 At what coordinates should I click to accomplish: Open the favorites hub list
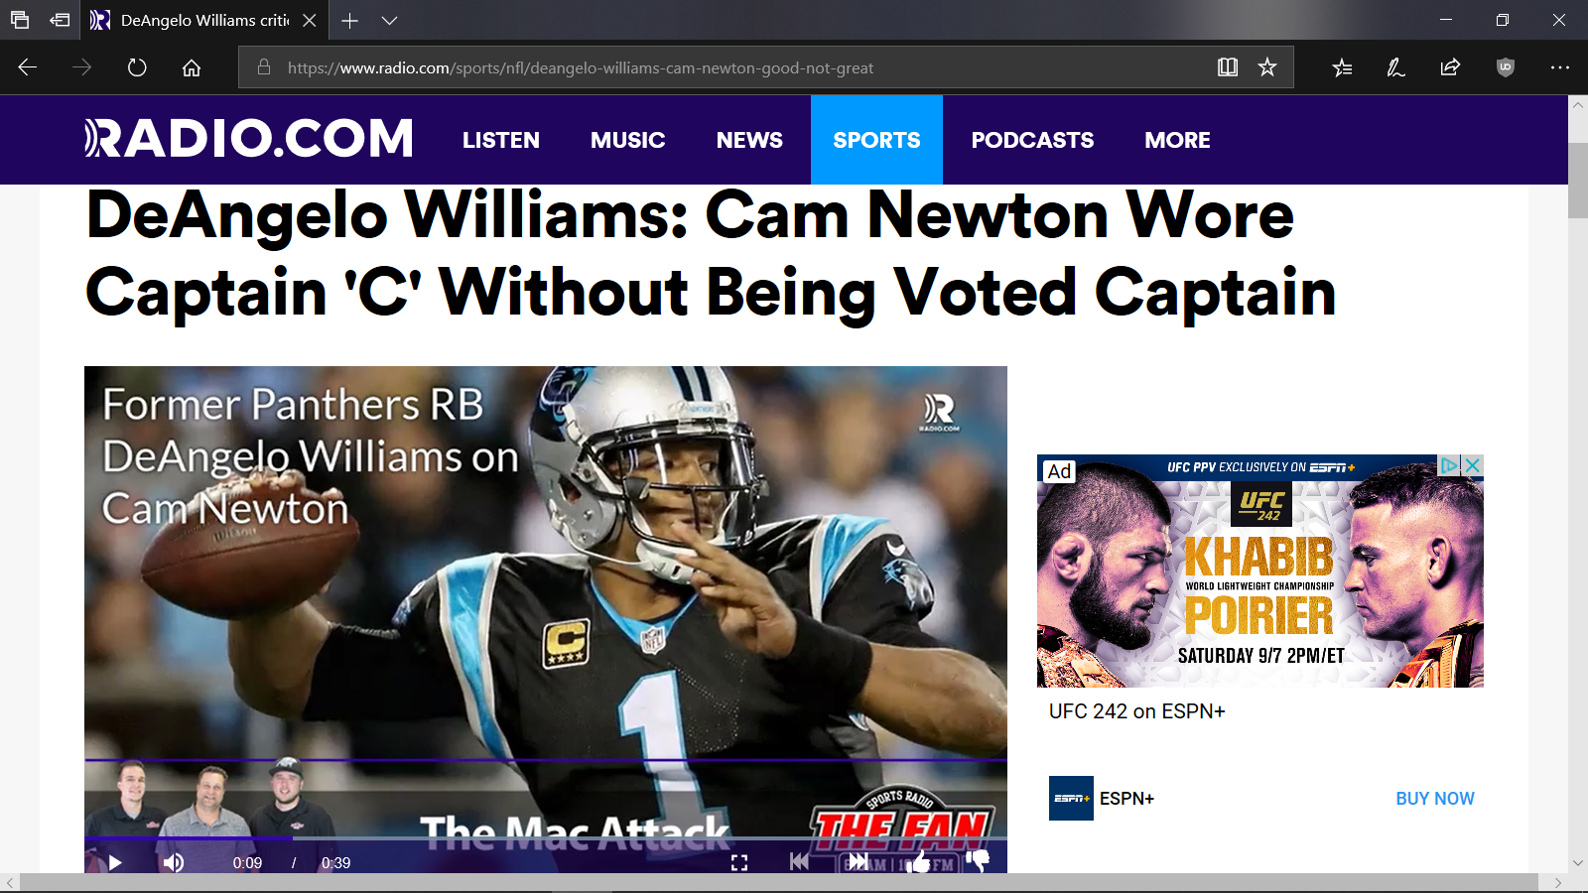coord(1342,67)
